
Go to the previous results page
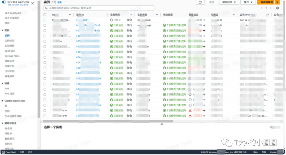pos(261,8)
